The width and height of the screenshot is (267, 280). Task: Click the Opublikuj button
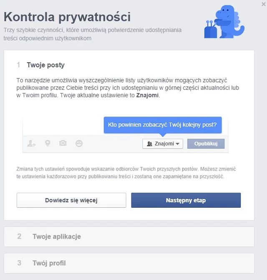click(x=206, y=144)
